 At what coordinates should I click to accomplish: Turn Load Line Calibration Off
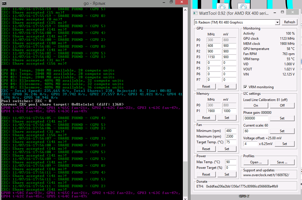point(282,106)
